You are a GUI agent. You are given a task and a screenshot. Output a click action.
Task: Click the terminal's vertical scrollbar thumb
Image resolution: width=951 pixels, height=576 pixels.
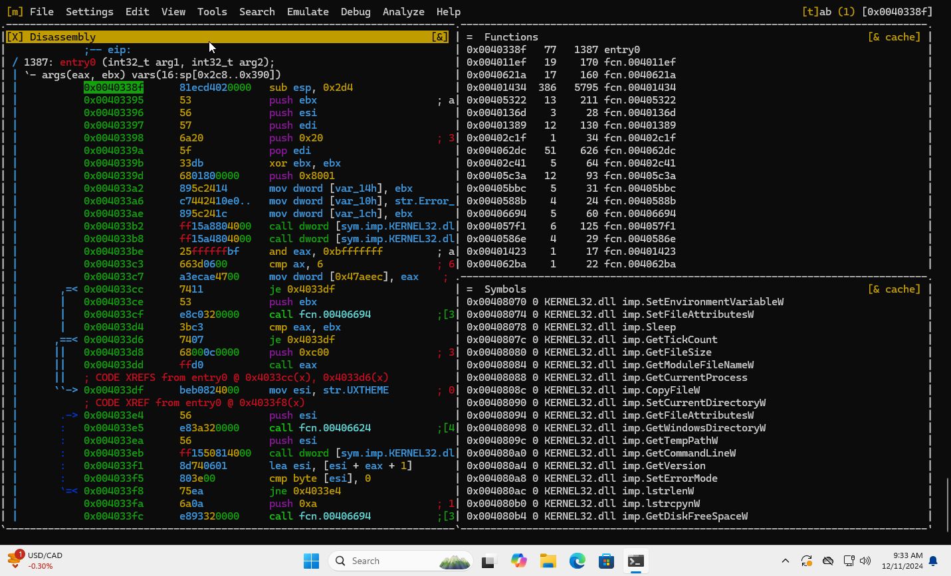[947, 504]
